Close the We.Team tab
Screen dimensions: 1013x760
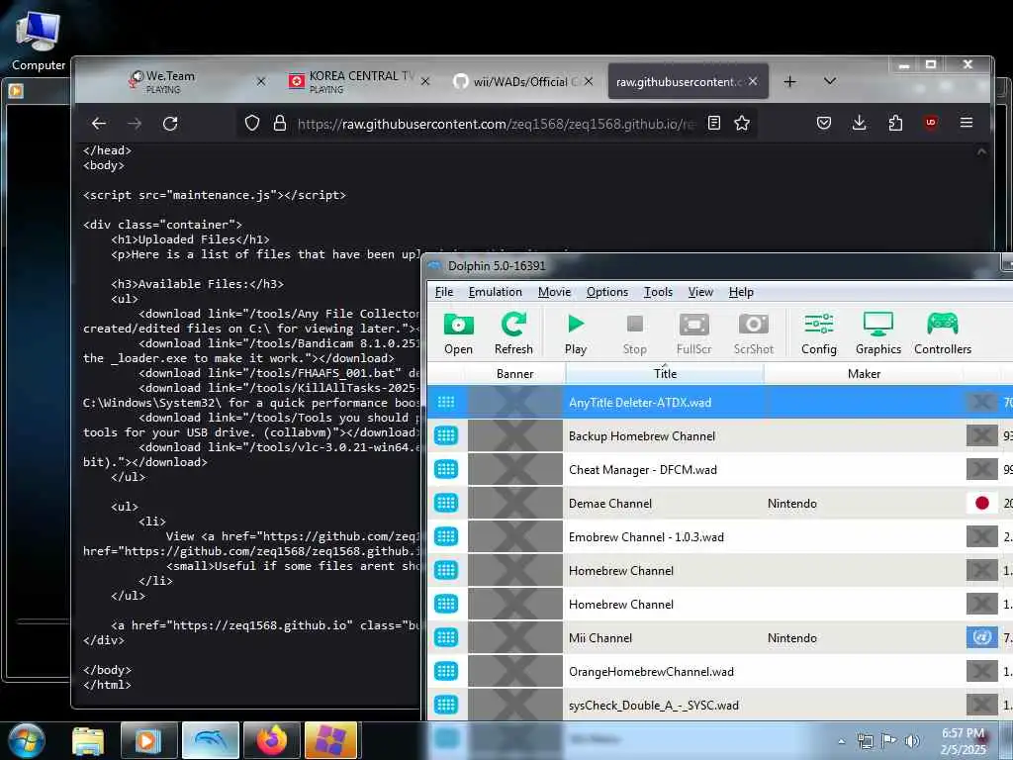[x=261, y=81]
